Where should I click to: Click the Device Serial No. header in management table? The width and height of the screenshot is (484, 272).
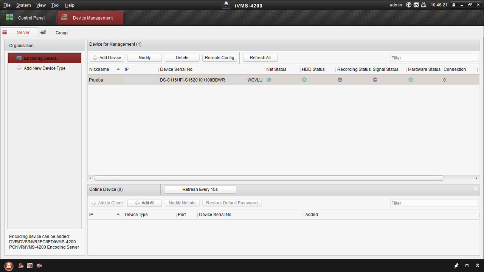click(x=211, y=70)
